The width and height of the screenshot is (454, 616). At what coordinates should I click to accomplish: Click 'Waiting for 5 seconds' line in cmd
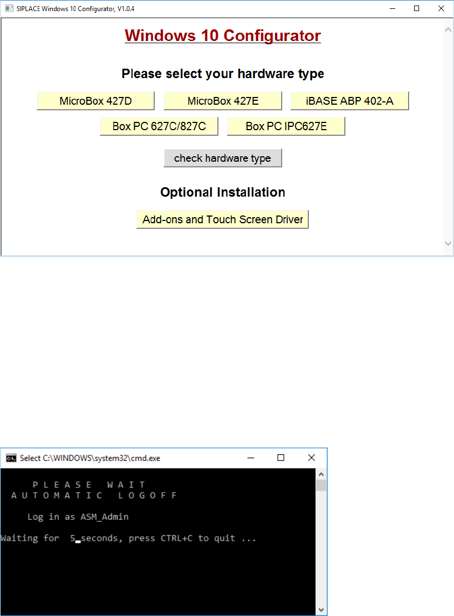click(x=128, y=538)
